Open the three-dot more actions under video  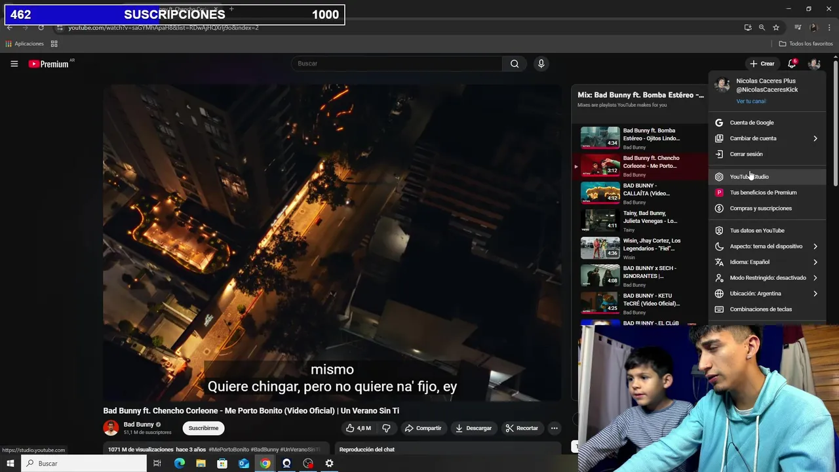554,428
